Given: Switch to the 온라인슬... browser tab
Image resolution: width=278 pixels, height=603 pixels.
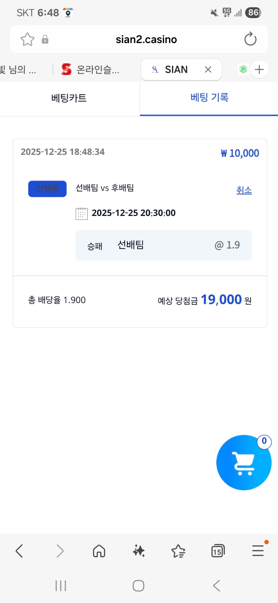Looking at the screenshot, I should point(90,70).
